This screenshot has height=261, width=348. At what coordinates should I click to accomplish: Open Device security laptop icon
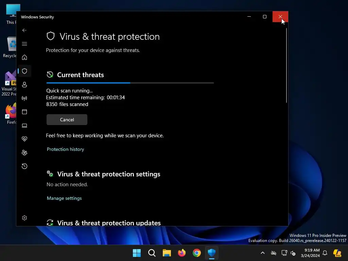(24, 125)
